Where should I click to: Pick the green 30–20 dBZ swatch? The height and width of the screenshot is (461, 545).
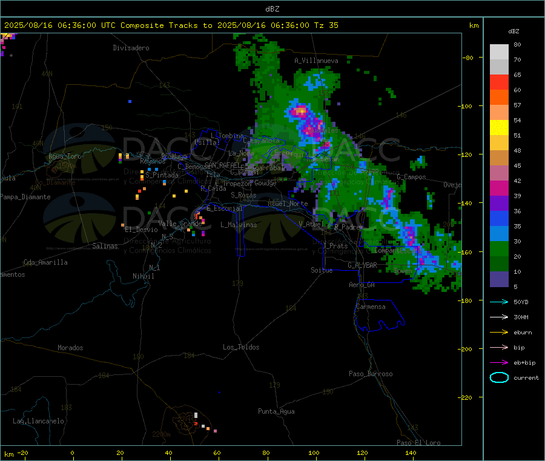(x=499, y=249)
